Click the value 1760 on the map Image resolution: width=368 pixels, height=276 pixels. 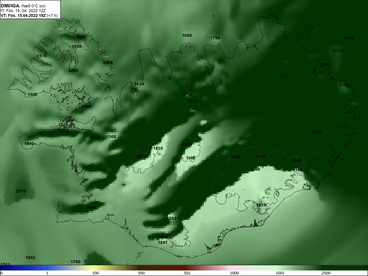tap(75, 262)
